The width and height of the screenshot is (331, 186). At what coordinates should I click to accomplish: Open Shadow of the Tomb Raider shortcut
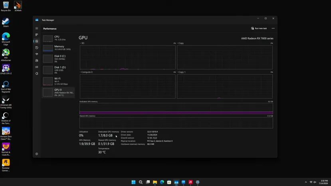click(x=6, y=119)
